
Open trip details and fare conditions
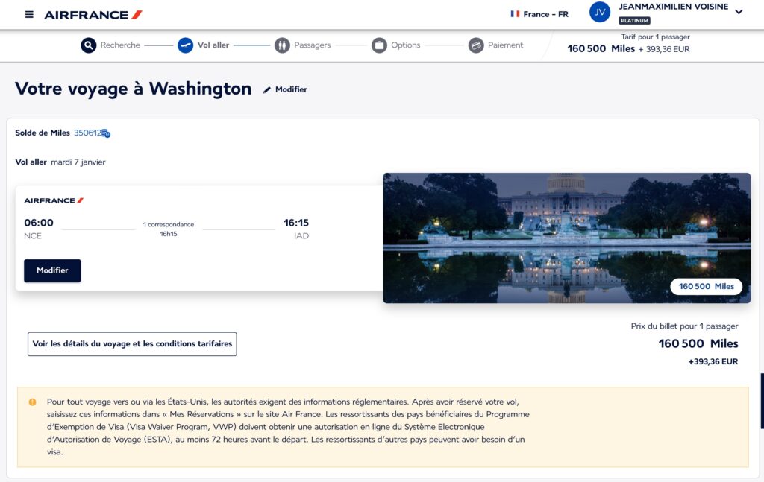132,344
